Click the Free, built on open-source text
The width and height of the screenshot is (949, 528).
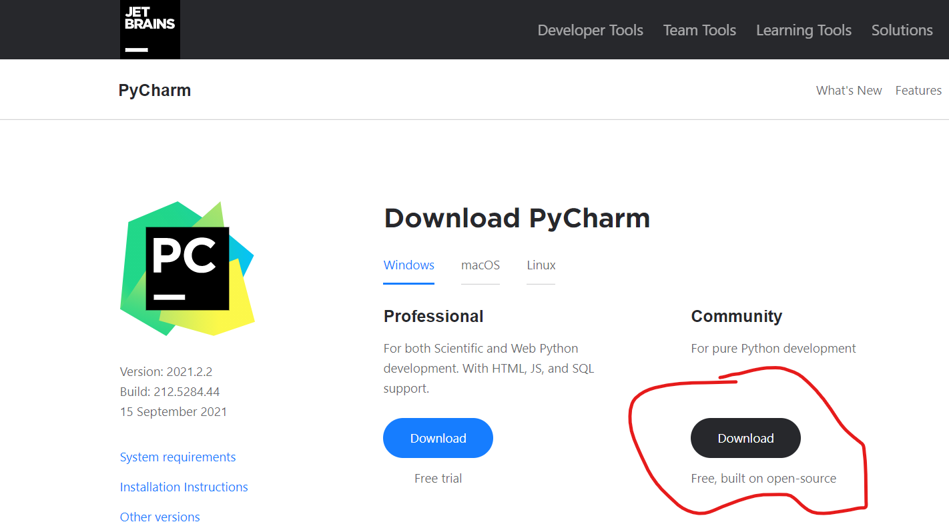pos(763,479)
